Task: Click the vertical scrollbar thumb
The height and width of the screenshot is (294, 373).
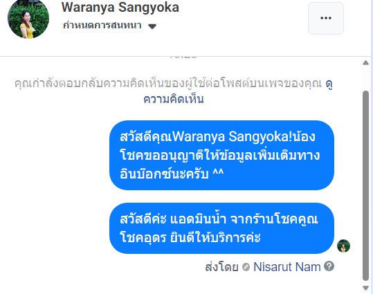Action: click(x=365, y=186)
